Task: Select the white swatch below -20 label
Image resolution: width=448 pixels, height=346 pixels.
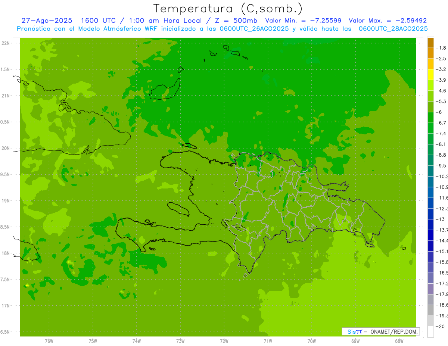Action: tap(430, 332)
